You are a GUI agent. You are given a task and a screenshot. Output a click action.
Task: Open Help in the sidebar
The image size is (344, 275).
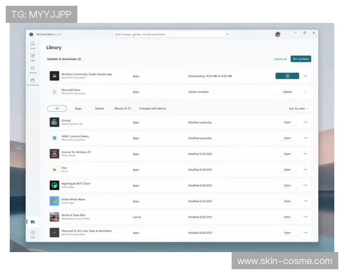33,234
